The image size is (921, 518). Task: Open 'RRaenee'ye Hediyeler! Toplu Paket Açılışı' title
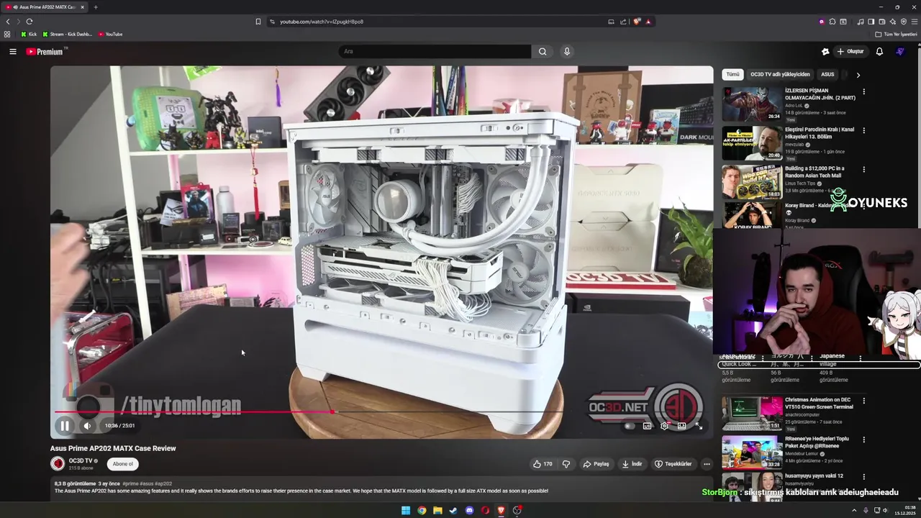click(x=817, y=442)
